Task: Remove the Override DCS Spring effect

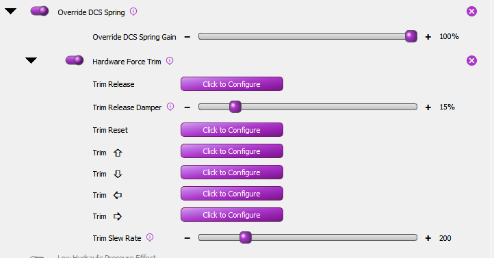Action: point(471,12)
